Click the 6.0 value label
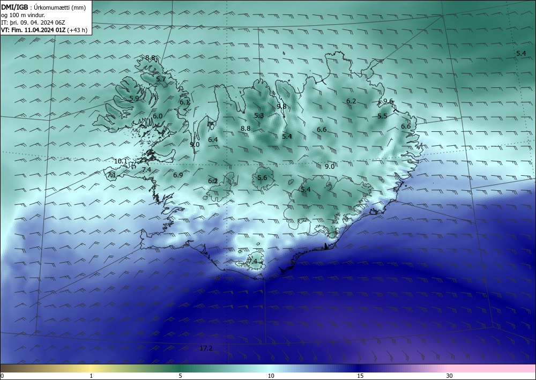Viewport: 536px width, 380px height. tap(157, 116)
